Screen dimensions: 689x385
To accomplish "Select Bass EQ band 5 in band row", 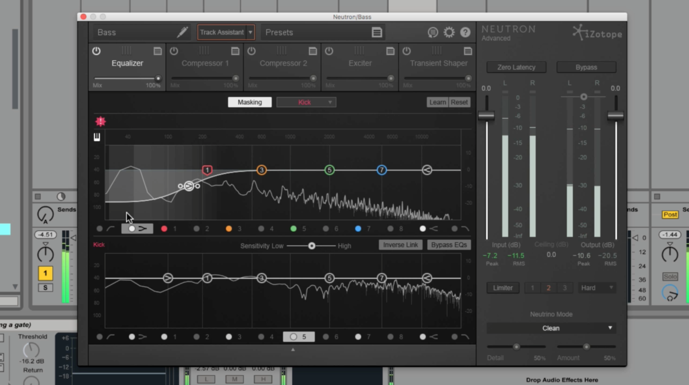I will (x=299, y=228).
